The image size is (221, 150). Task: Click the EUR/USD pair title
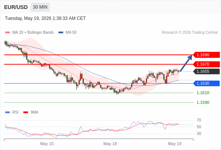pyautogui.click(x=16, y=7)
